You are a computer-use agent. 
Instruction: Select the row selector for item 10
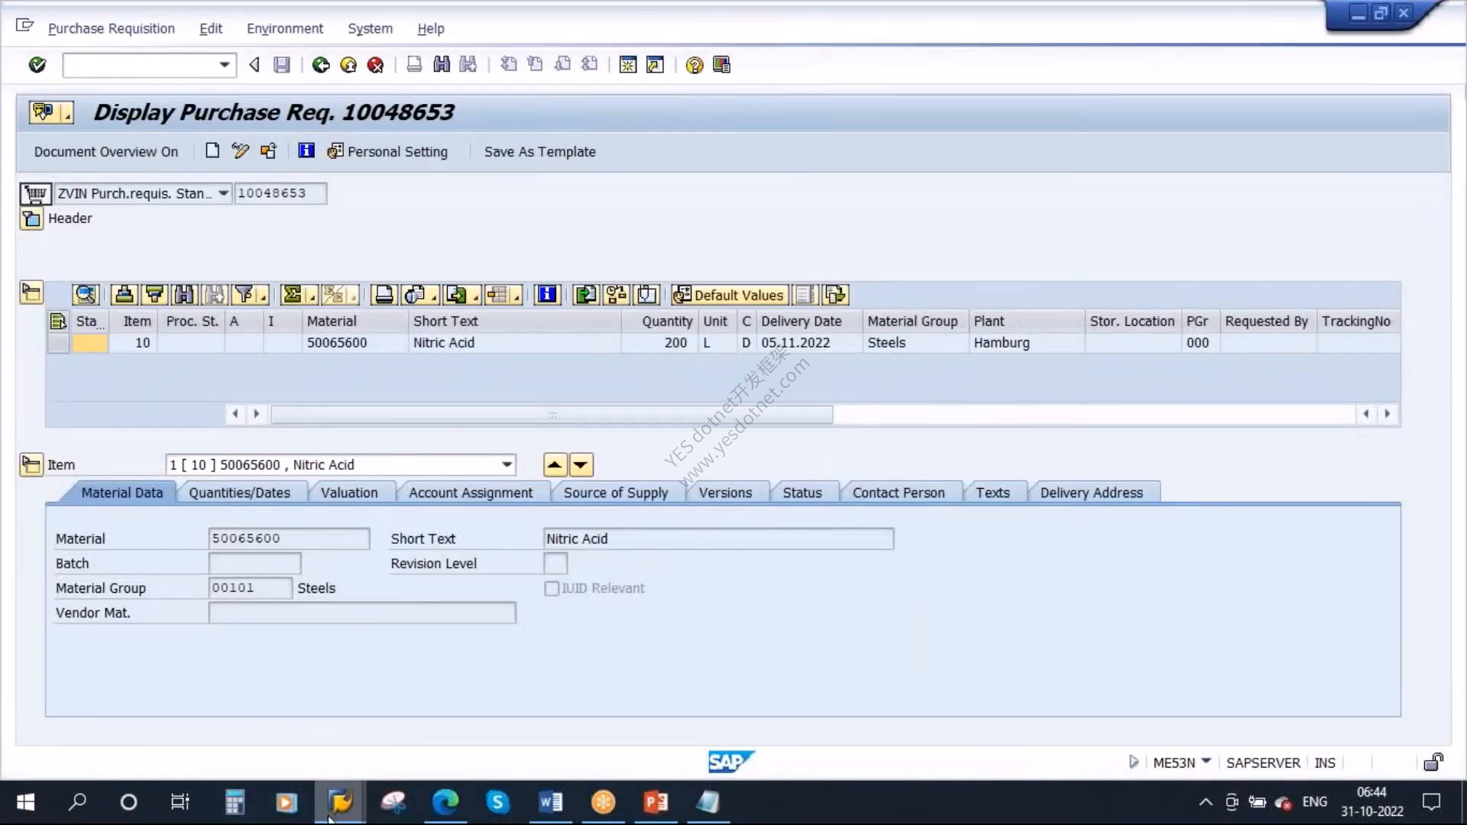[58, 343]
